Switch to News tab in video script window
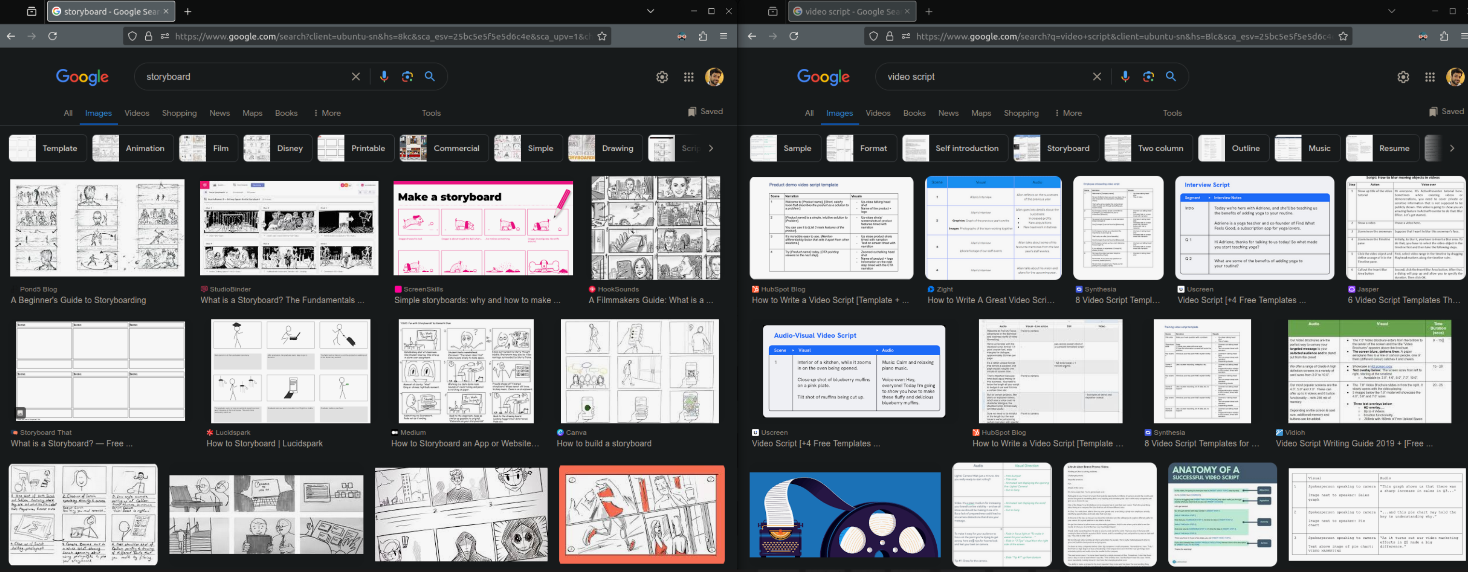The width and height of the screenshot is (1468, 572). [x=948, y=113]
